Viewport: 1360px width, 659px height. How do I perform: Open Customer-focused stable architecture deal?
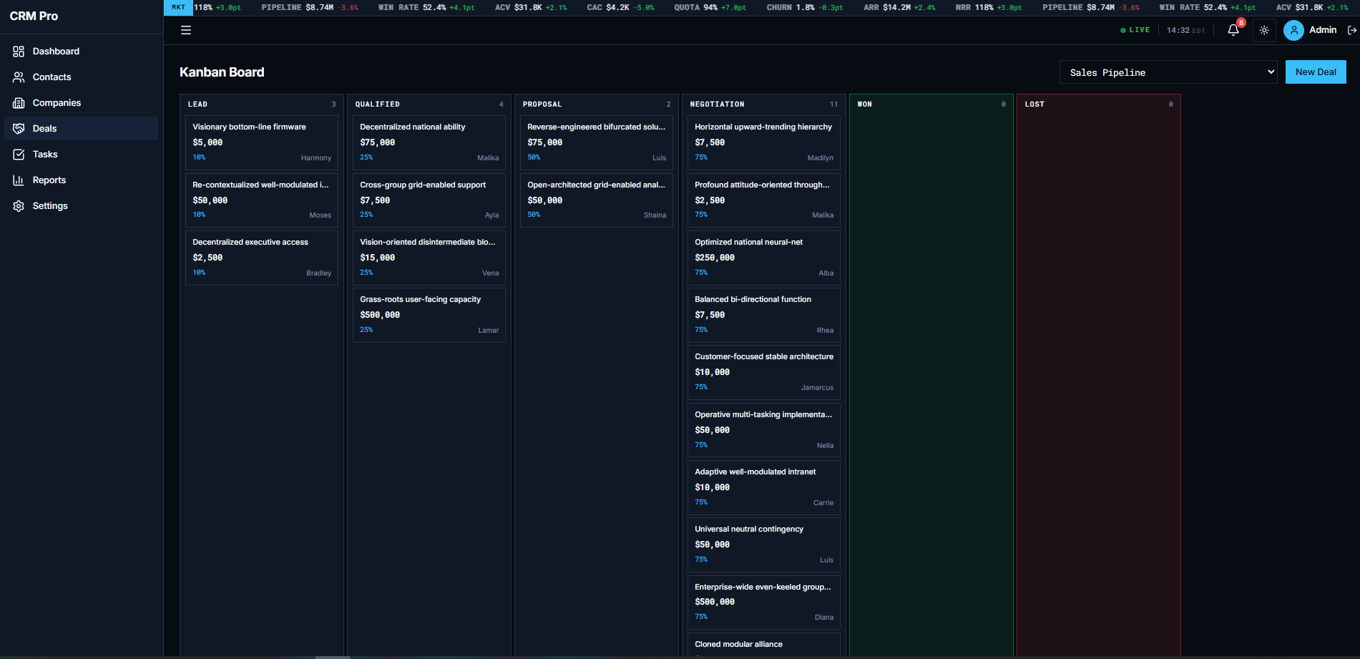(764, 372)
